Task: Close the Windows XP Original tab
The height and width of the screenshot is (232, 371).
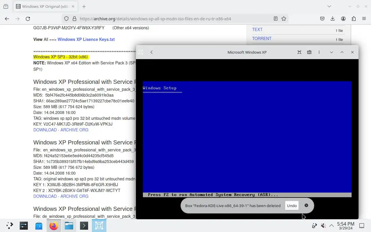Action: (x=72, y=6)
